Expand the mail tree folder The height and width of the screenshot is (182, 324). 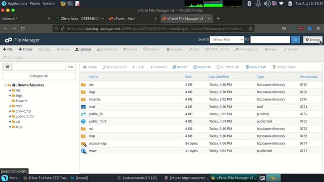point(10,106)
